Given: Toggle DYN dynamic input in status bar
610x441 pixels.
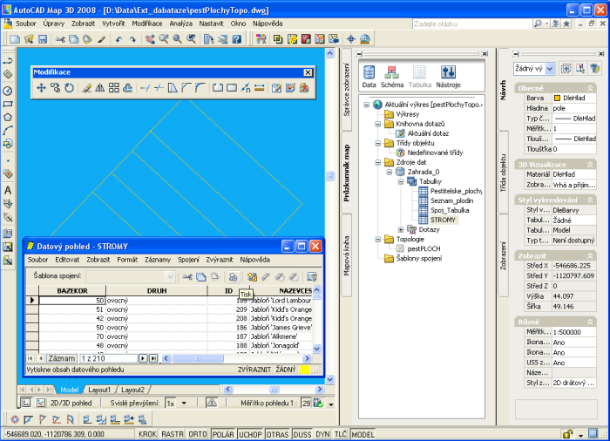Looking at the screenshot, I should [x=322, y=434].
